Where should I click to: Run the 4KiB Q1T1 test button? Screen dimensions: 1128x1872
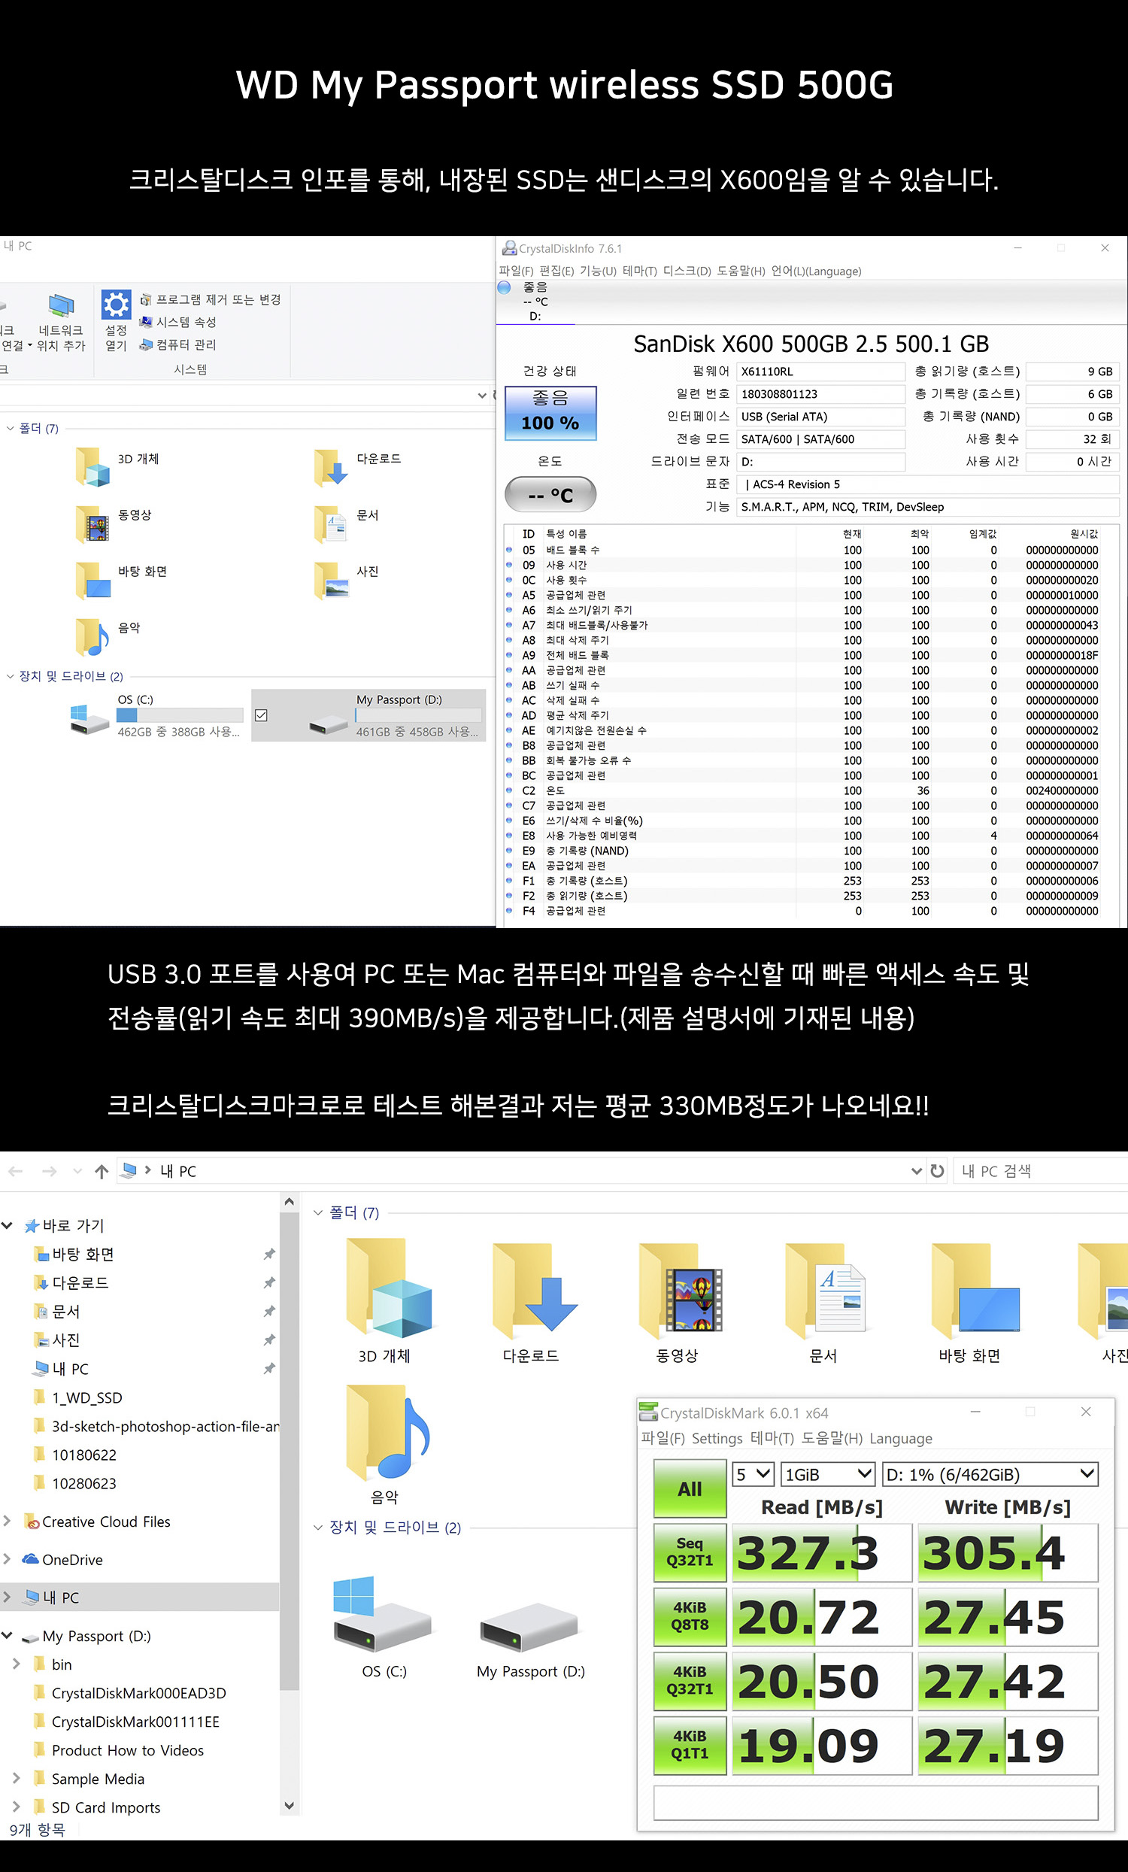[689, 1745]
